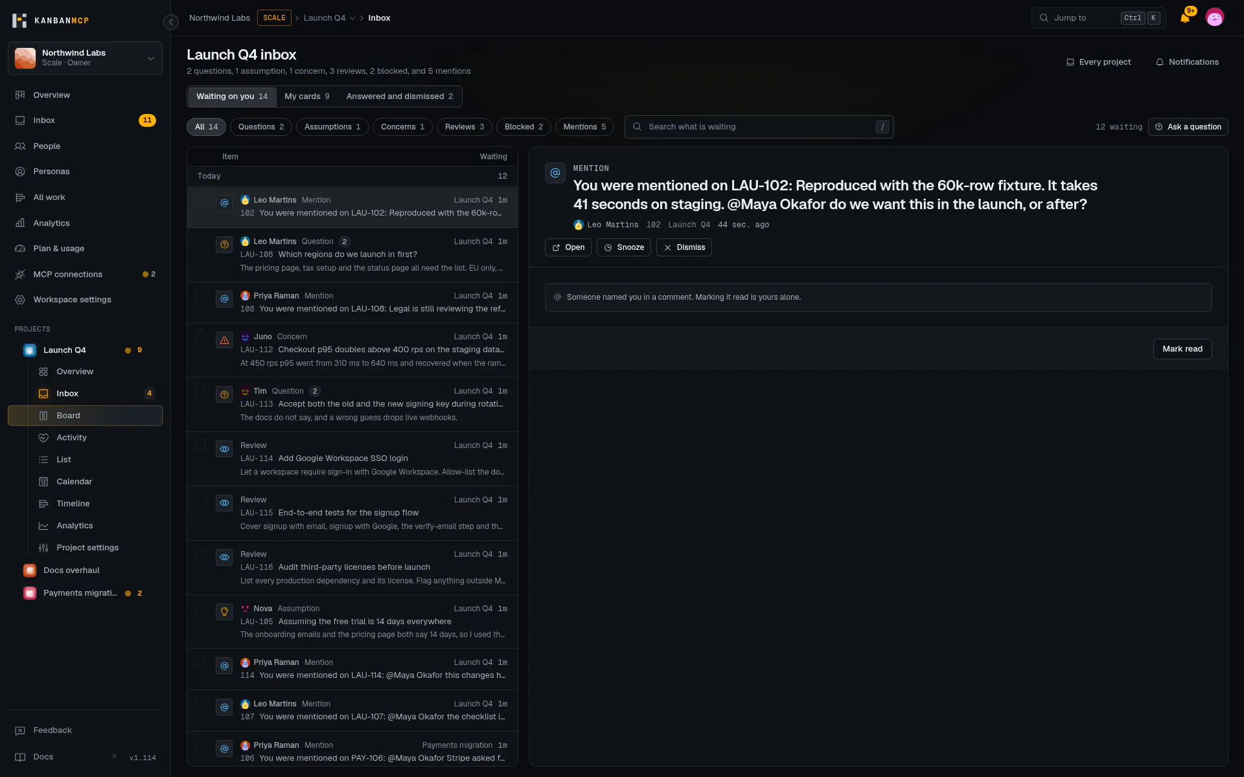The height and width of the screenshot is (777, 1244).
Task: Tick the checkbox for the LAU-102 mention row
Action: tap(201, 199)
